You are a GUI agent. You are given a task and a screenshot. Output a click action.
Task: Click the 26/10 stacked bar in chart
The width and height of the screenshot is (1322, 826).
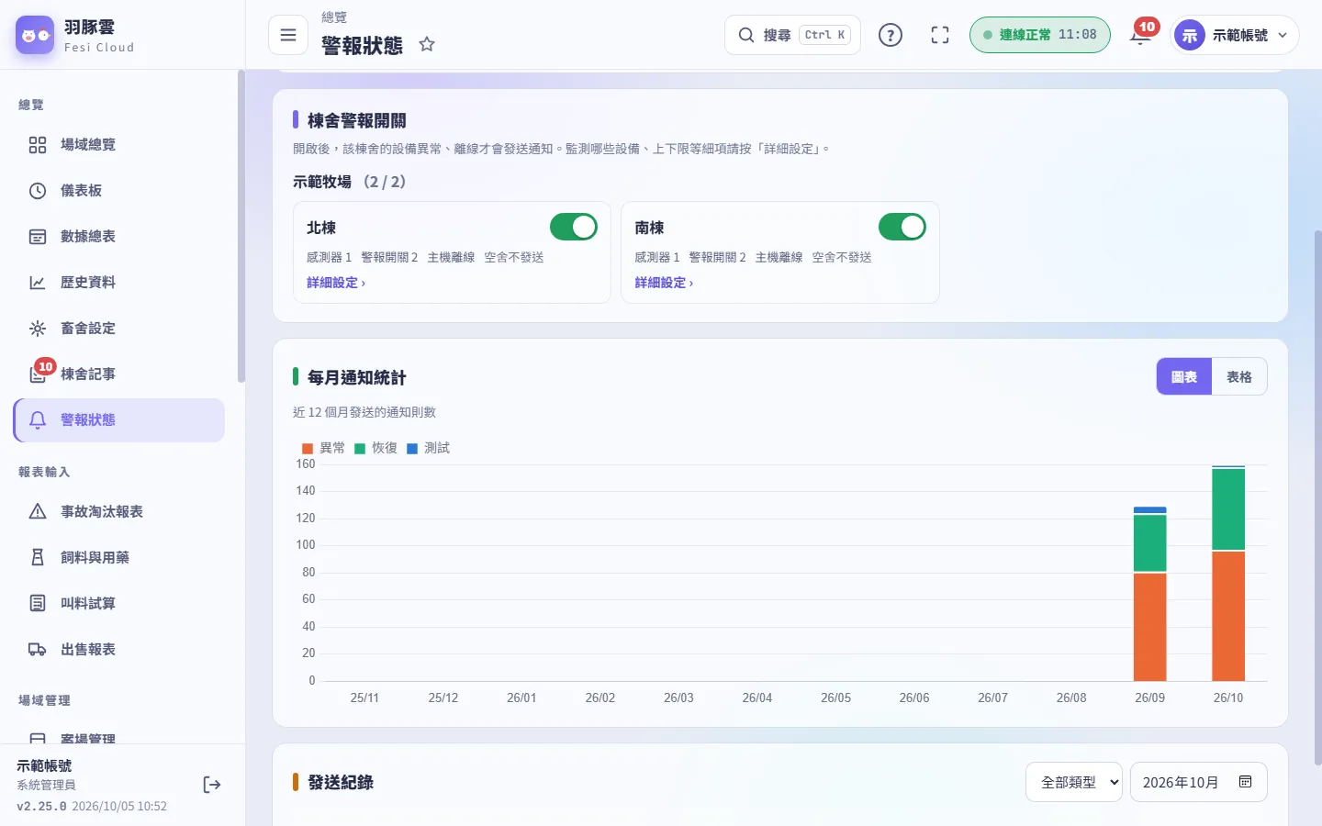pyautogui.click(x=1228, y=574)
